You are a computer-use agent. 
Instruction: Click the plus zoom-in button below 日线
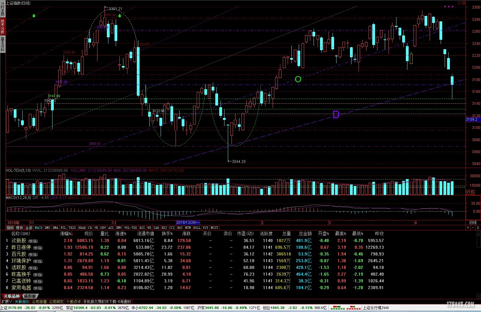(468, 228)
